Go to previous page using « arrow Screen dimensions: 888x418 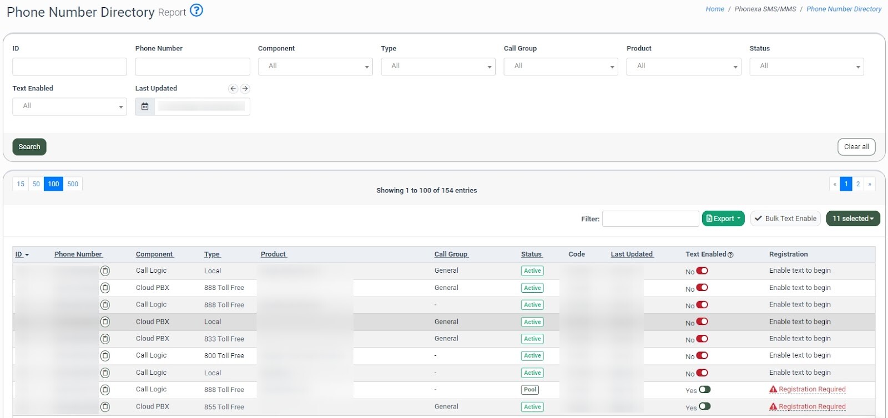pyautogui.click(x=835, y=184)
